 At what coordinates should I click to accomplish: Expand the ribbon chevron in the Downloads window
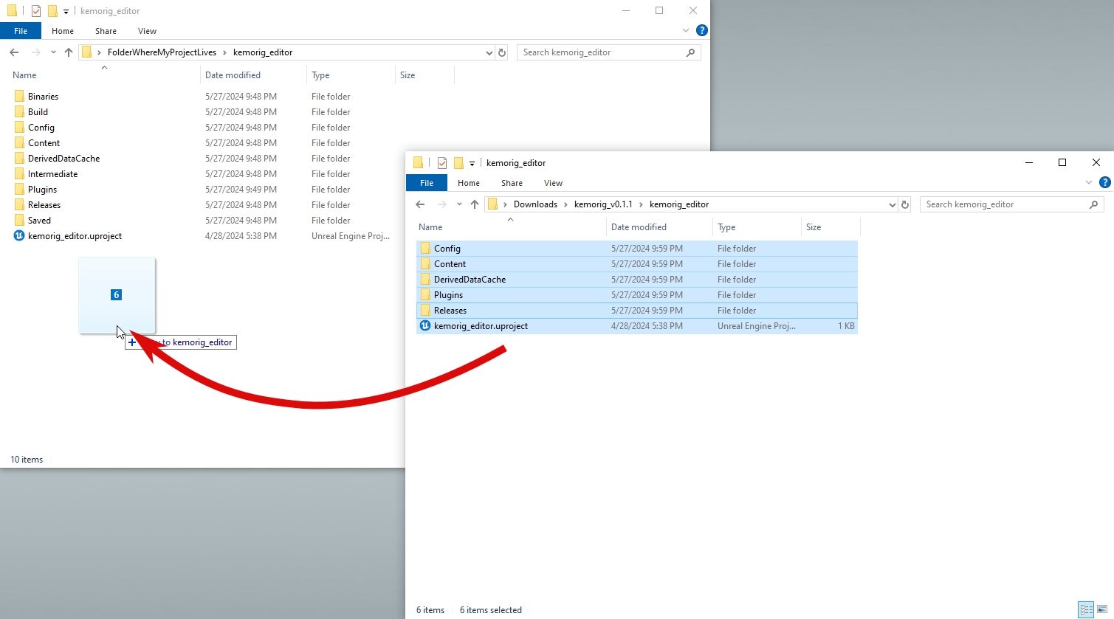pyautogui.click(x=1089, y=182)
